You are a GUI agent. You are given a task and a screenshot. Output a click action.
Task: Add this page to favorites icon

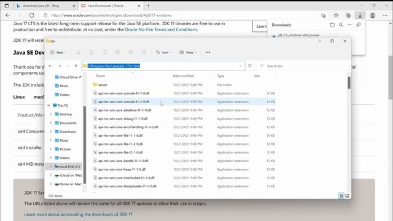coord(323,15)
